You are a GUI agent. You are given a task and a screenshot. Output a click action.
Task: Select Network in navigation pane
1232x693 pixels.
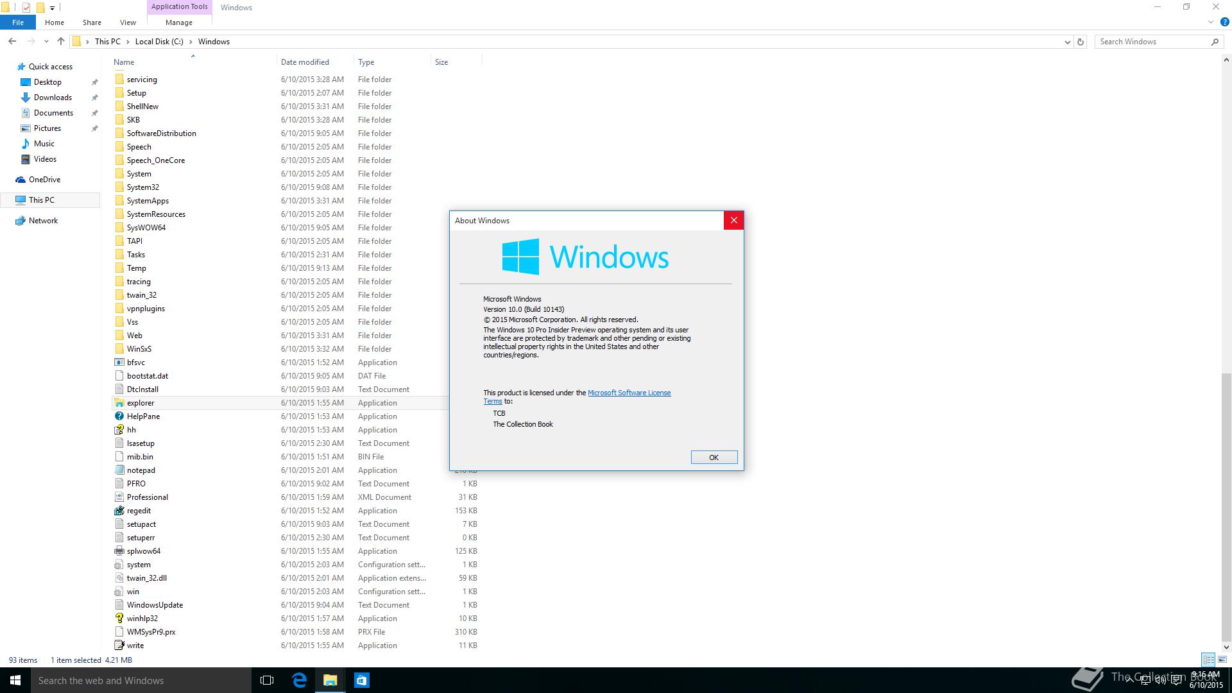point(43,221)
